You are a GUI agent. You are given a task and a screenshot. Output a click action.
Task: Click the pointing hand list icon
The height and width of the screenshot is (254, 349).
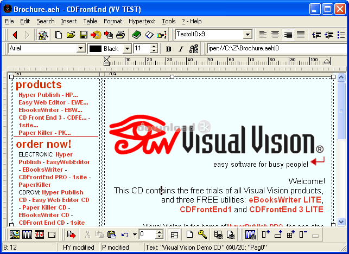162,35
